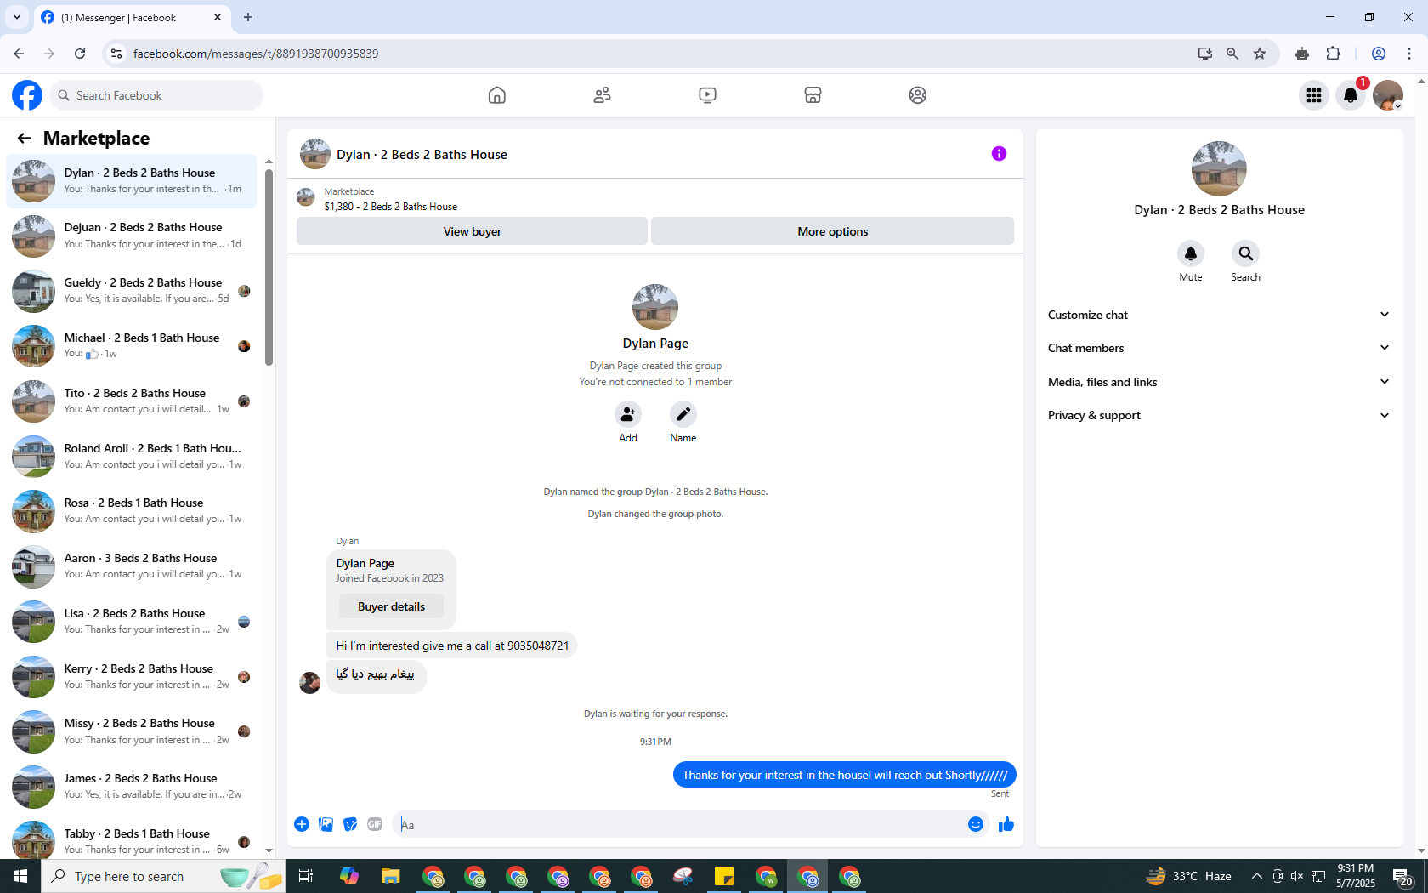Open James · 2 Beds 2 Baths House chat
Image resolution: width=1428 pixels, height=893 pixels.
point(132,787)
